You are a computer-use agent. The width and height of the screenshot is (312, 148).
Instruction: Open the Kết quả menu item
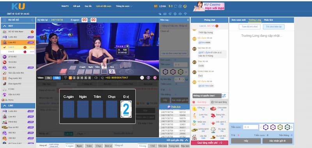point(76,6)
